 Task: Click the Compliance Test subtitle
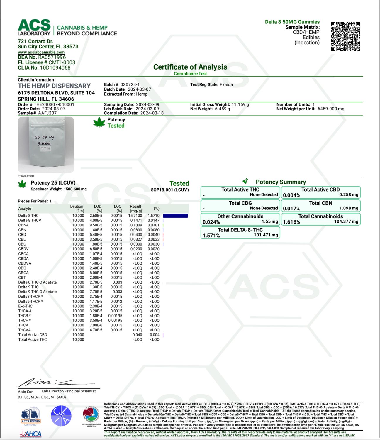click(190, 74)
